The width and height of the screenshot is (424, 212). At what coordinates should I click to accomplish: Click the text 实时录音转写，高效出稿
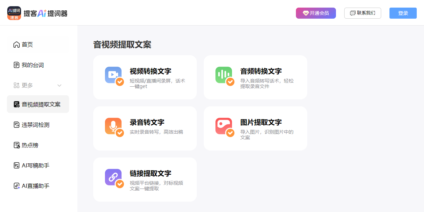156,132
